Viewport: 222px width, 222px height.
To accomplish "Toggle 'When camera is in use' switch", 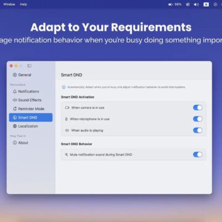I will coord(197,107).
